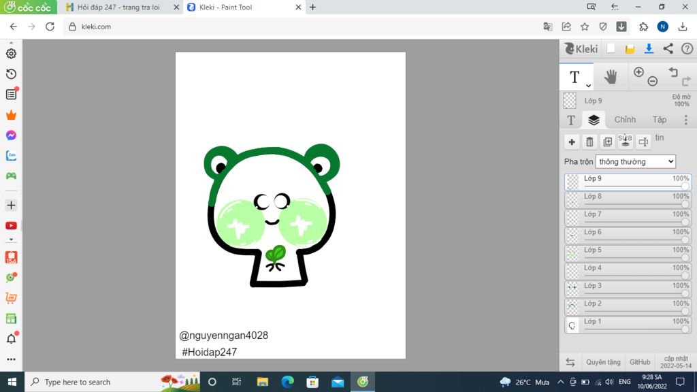Switch to the text tab in the panel
This screenshot has width=697, height=392.
pyautogui.click(x=571, y=120)
